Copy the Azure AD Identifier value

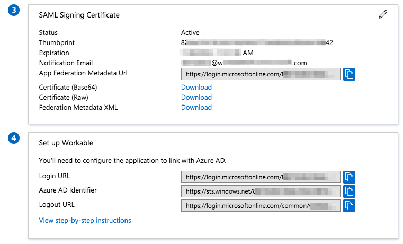(x=349, y=191)
